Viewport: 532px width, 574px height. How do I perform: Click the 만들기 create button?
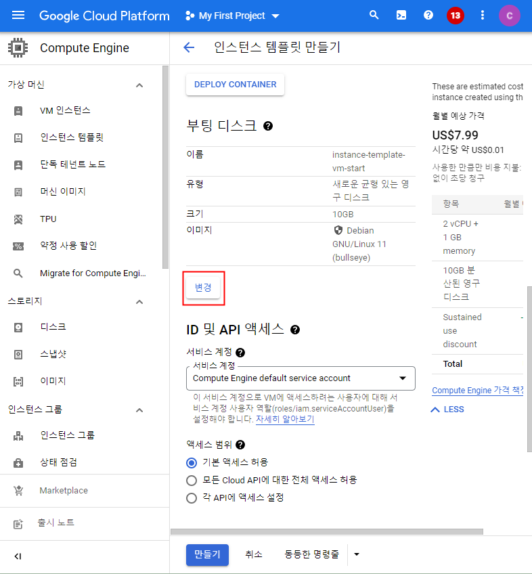[x=207, y=554]
